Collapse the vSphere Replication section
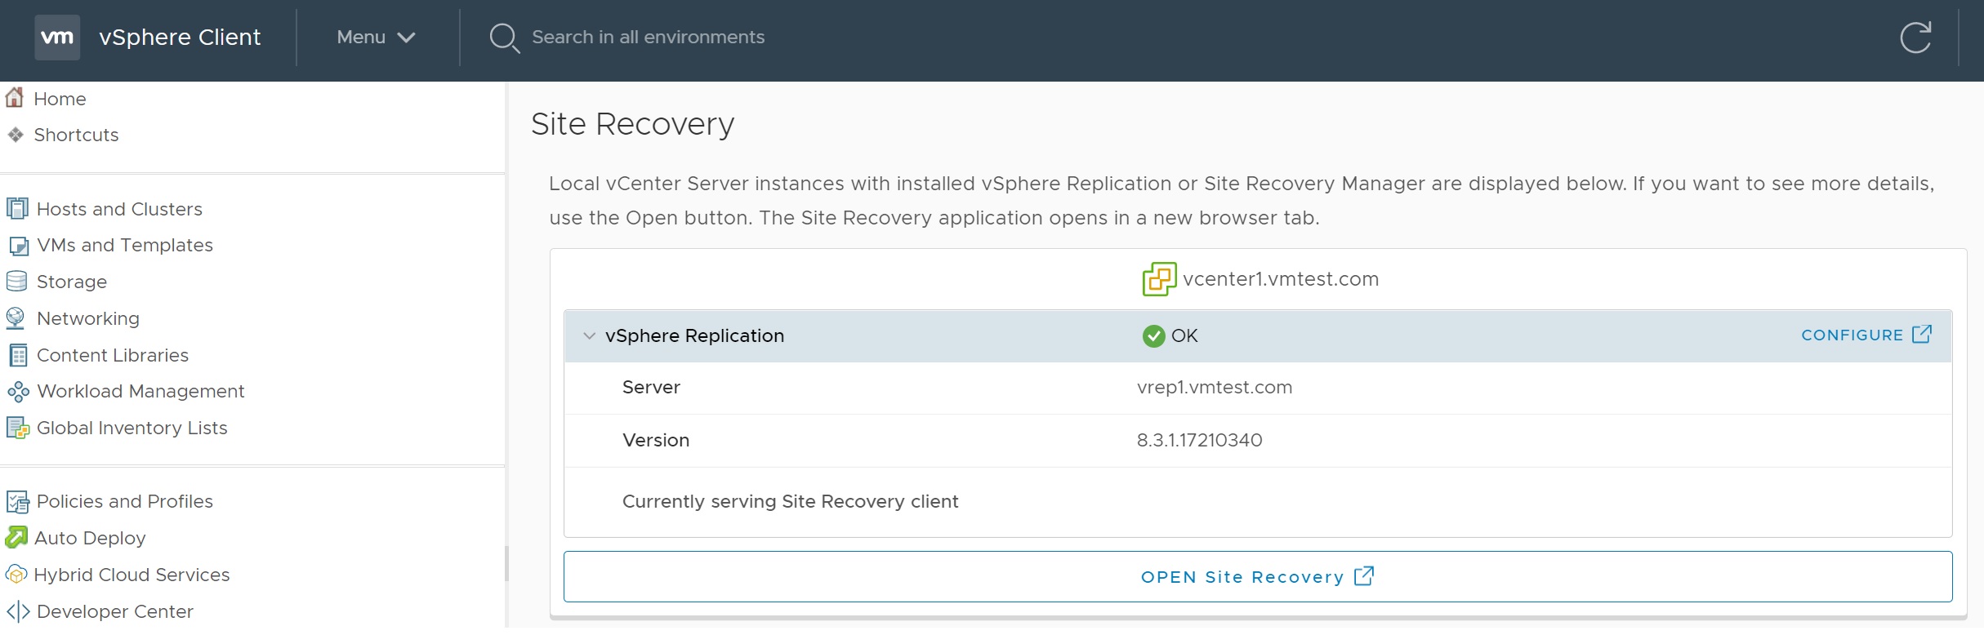This screenshot has height=635, width=1984. (x=590, y=336)
